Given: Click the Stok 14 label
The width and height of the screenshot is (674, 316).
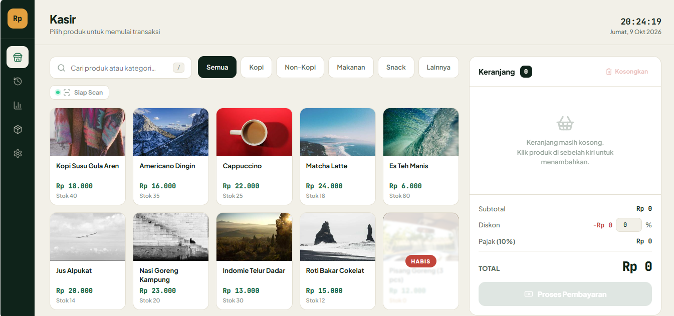Looking at the screenshot, I should pyautogui.click(x=66, y=300).
